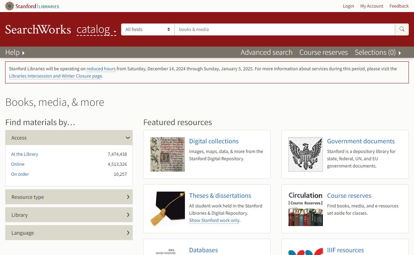Open Theses & dissertations resource
This screenshot has width=414, height=255.
220,195
